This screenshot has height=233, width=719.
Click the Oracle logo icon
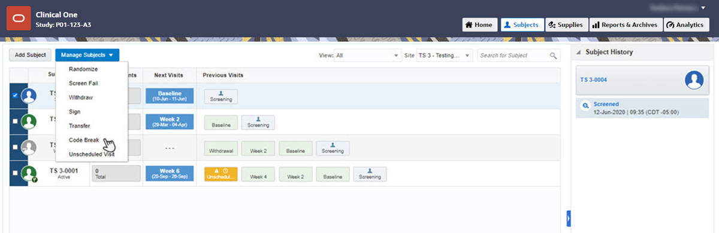pos(19,18)
